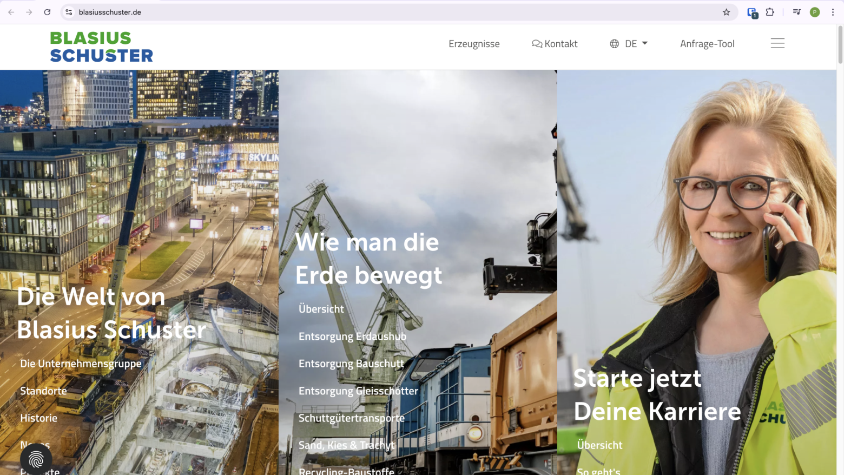Click the page vertical scrollbar
Screen dimensions: 844x475
coord(840,216)
